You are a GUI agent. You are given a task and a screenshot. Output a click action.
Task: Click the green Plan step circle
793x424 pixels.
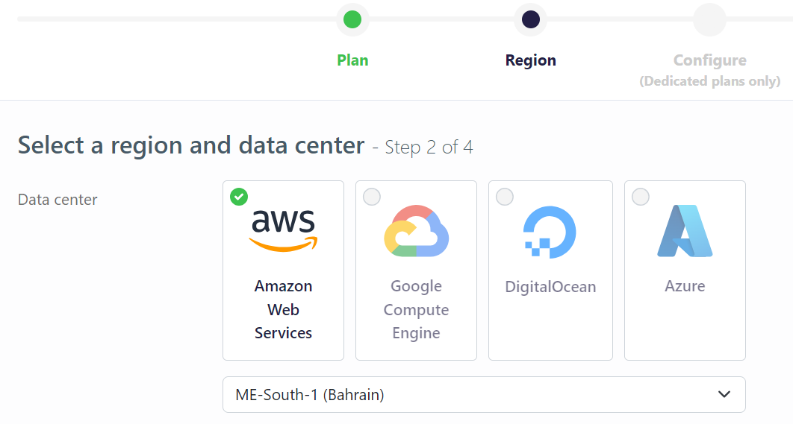352,19
